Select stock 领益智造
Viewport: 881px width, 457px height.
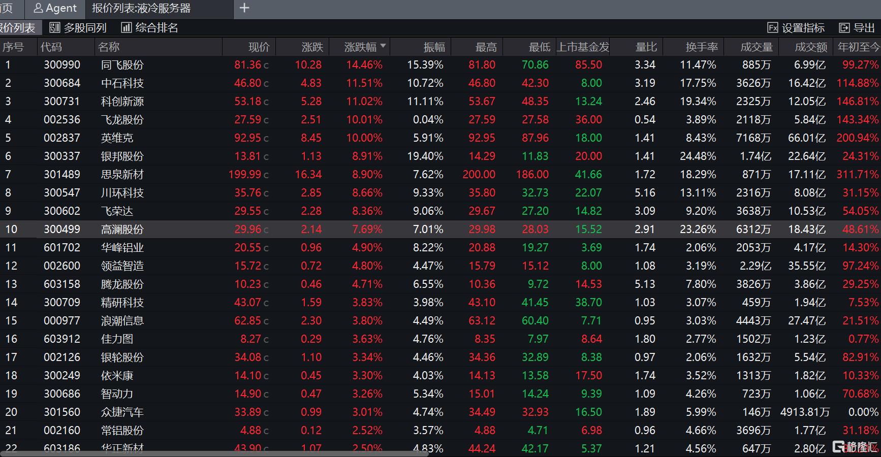click(x=122, y=266)
